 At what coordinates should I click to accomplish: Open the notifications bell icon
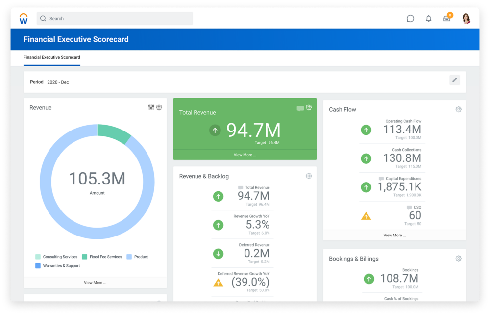428,18
